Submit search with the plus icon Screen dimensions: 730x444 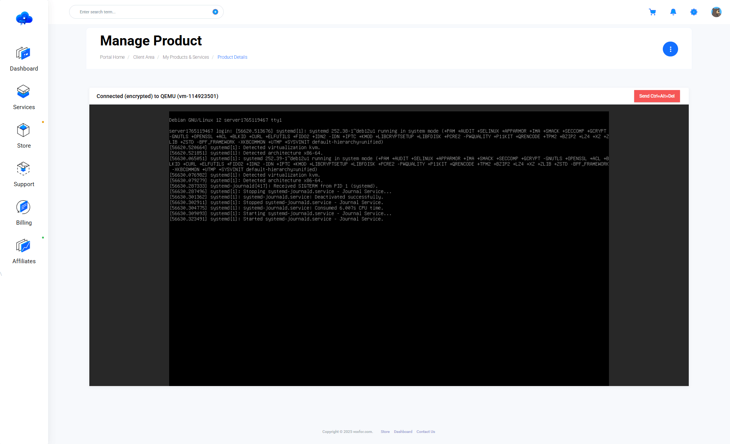point(215,12)
